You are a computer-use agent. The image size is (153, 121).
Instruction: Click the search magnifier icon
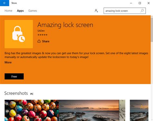click(142, 11)
